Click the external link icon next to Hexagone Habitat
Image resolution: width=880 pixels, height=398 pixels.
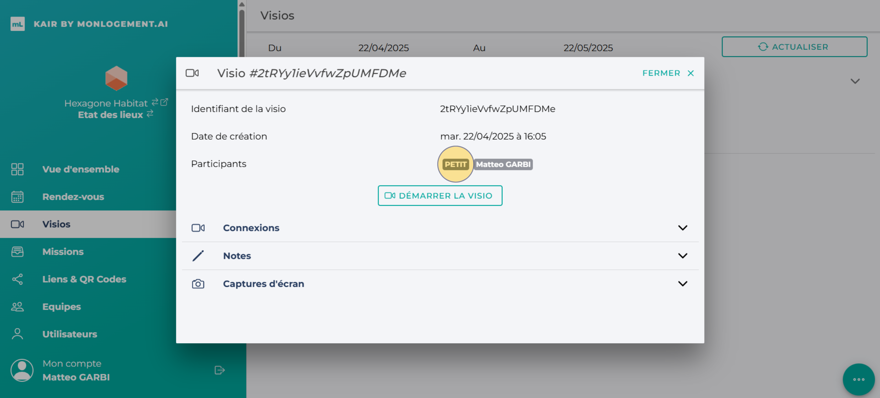coord(164,102)
